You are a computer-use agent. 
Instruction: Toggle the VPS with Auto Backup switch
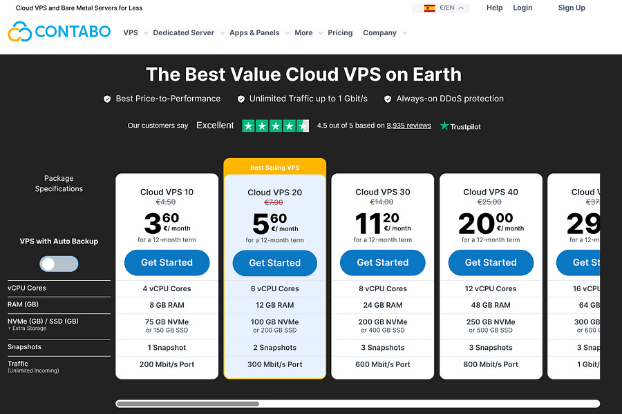pos(59,264)
